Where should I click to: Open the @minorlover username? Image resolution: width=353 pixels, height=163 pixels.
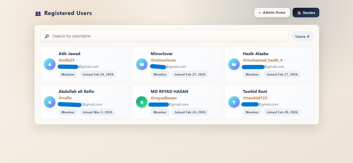pos(164,60)
